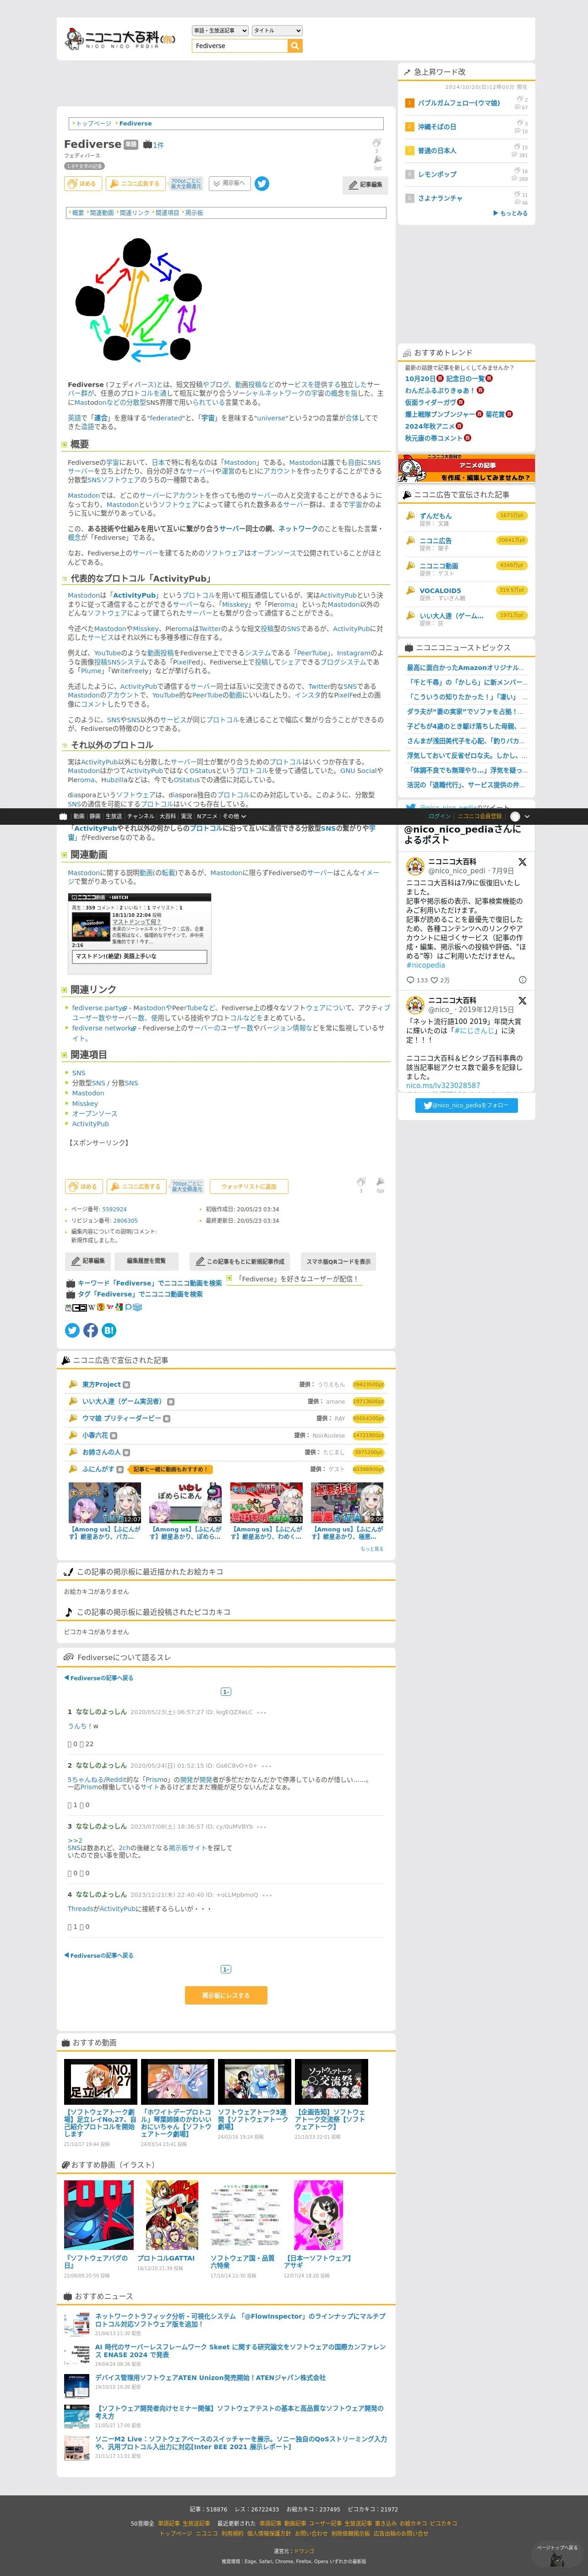Click the 1件 video count TV icon
The width and height of the screenshot is (588, 2576).
(148, 145)
